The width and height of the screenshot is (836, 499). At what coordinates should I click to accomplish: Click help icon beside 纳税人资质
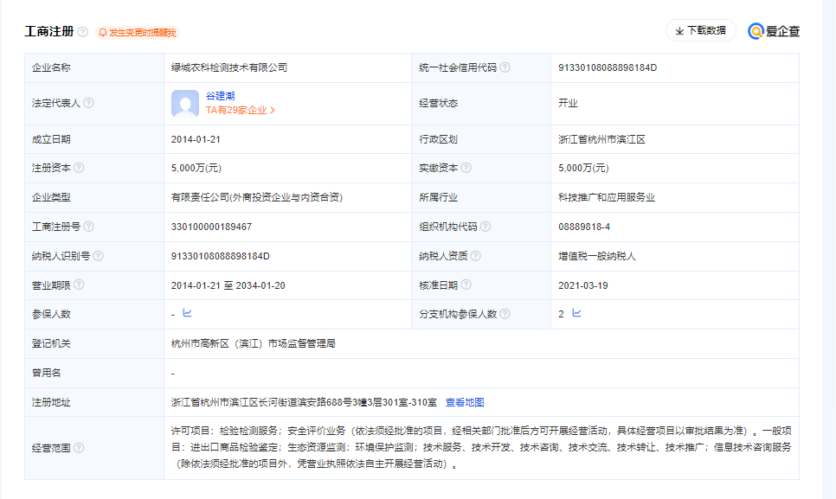coord(476,256)
